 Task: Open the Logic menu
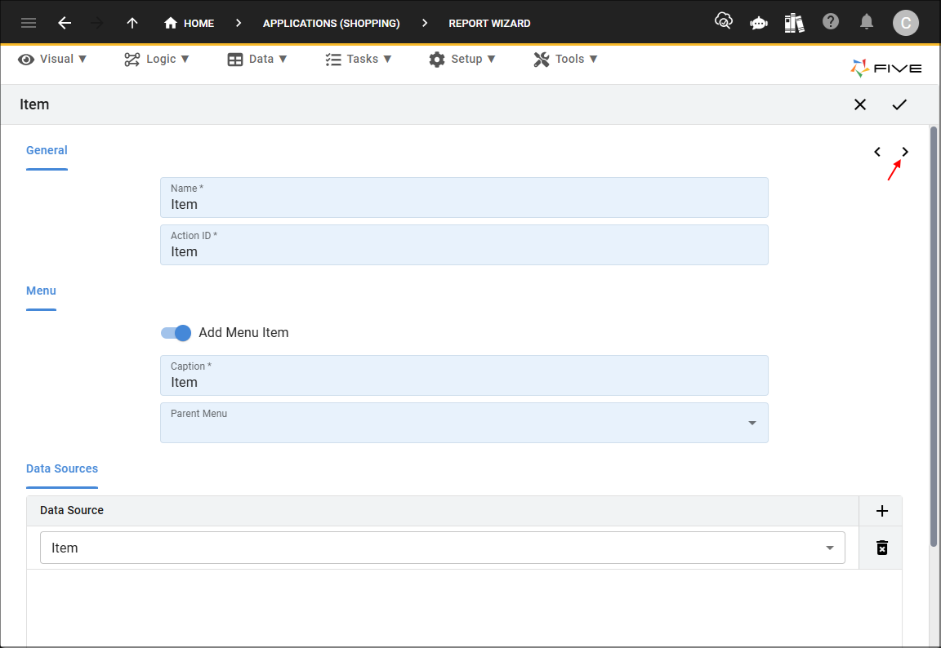157,59
